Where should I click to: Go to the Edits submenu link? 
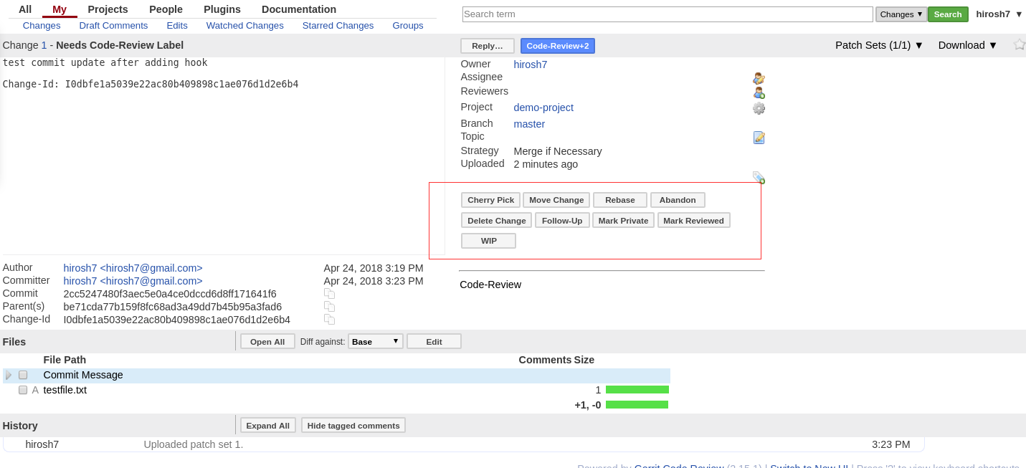[177, 26]
